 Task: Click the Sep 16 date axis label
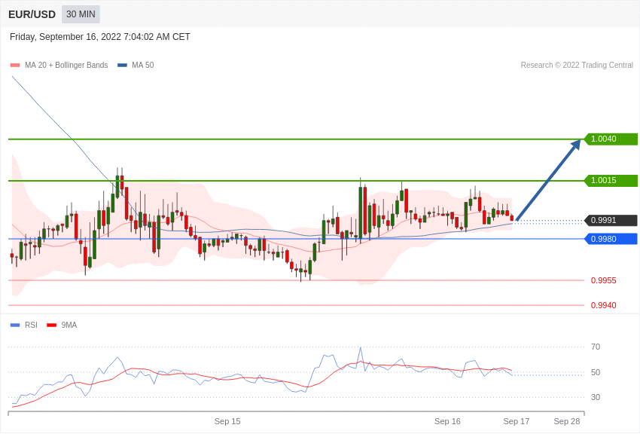447,422
